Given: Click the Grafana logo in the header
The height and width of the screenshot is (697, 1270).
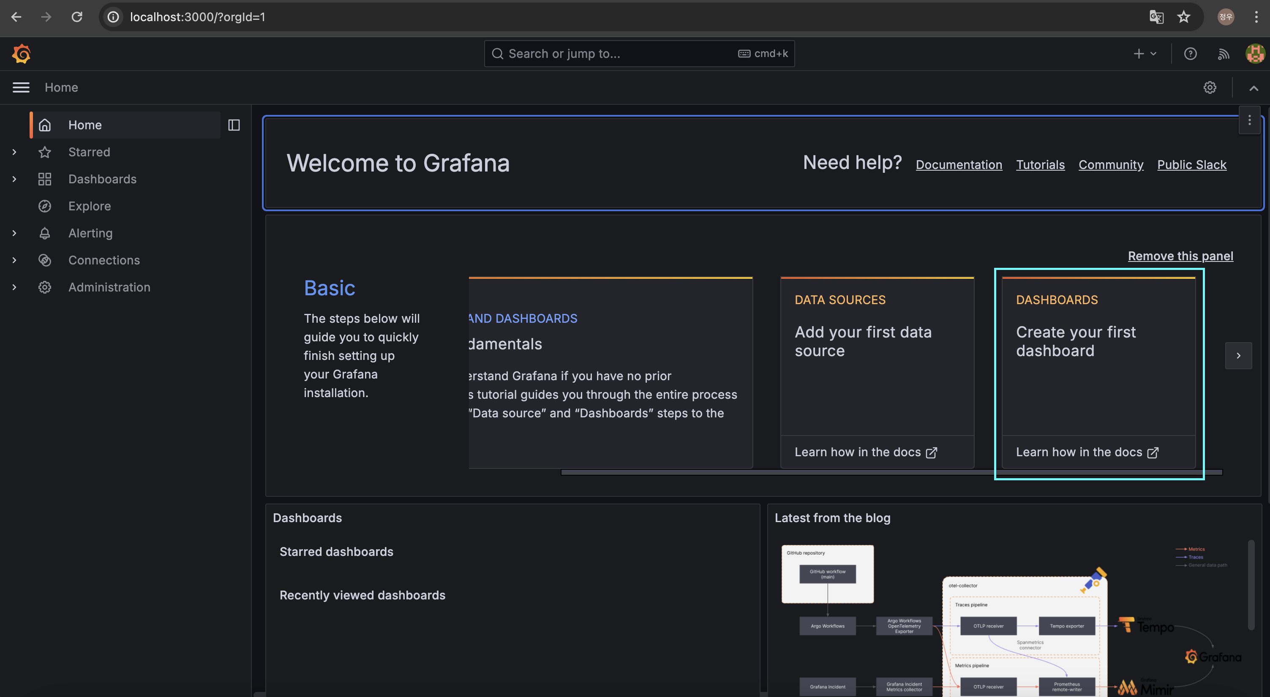Looking at the screenshot, I should (21, 54).
